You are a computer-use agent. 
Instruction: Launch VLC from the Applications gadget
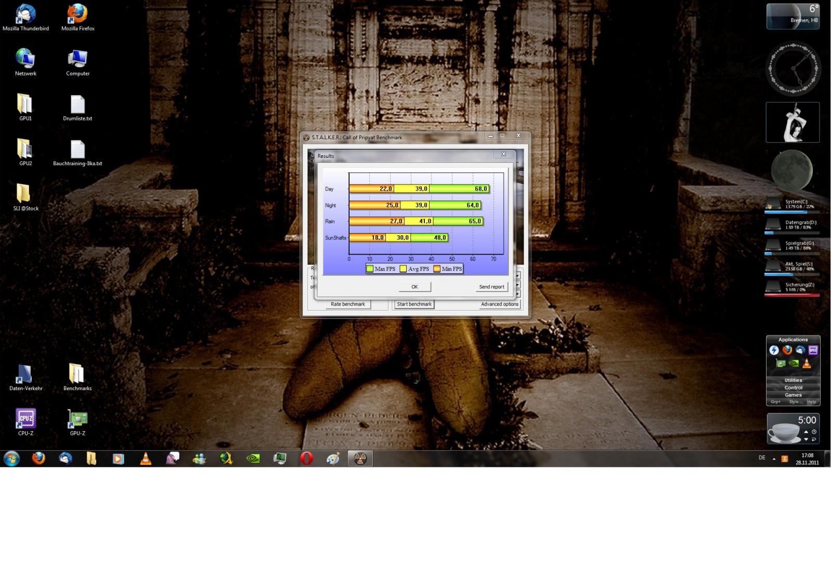[x=807, y=363]
